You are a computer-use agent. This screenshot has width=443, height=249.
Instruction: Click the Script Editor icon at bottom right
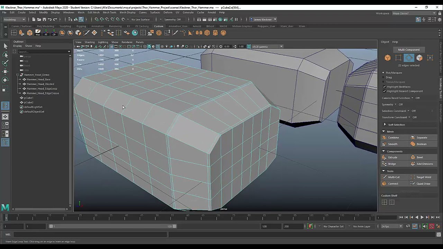tap(439, 234)
